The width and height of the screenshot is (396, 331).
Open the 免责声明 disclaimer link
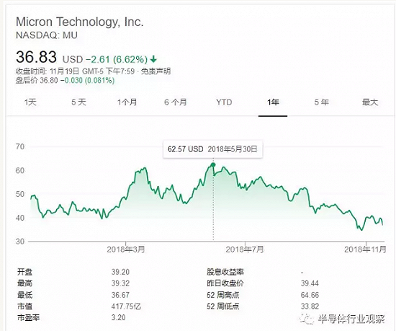pos(156,71)
